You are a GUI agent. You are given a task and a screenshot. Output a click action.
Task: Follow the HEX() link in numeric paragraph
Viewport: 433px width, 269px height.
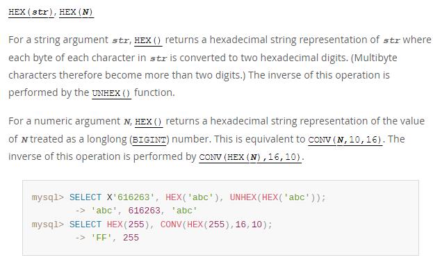tap(149, 122)
